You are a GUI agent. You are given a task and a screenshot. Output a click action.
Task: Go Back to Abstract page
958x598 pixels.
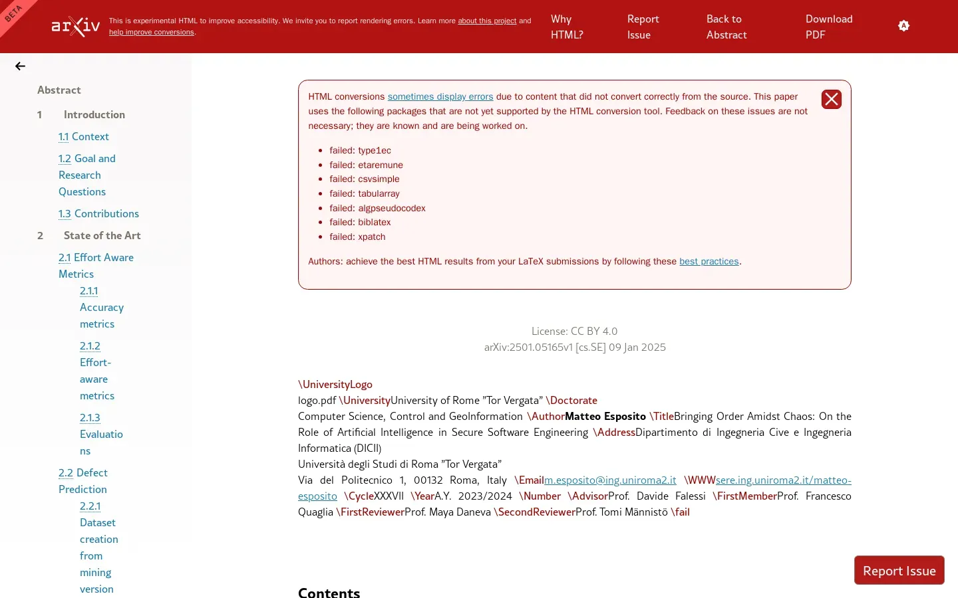tap(726, 27)
